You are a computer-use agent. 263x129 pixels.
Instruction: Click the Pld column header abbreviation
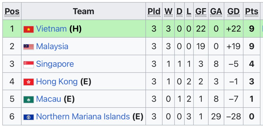pos(154,11)
